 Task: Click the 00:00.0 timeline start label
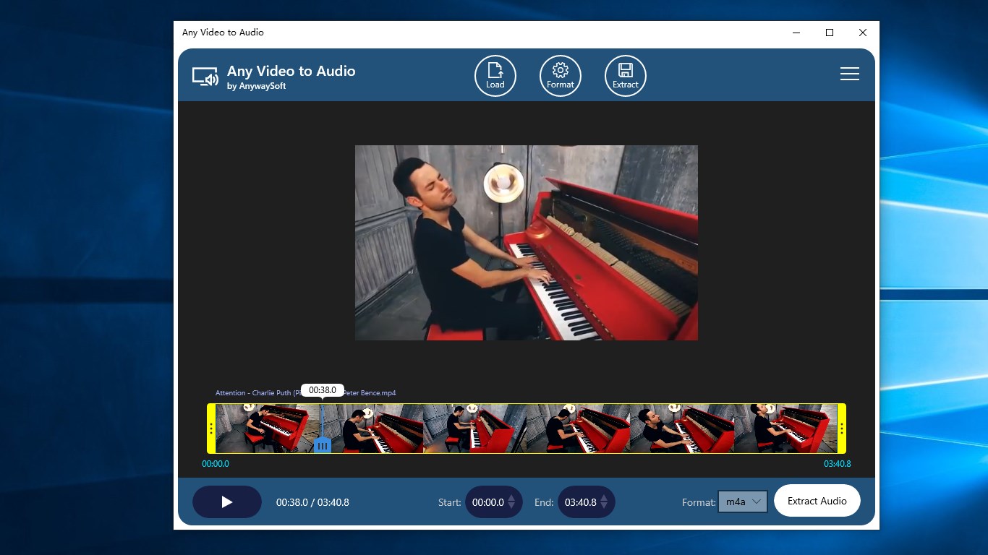[x=216, y=464]
